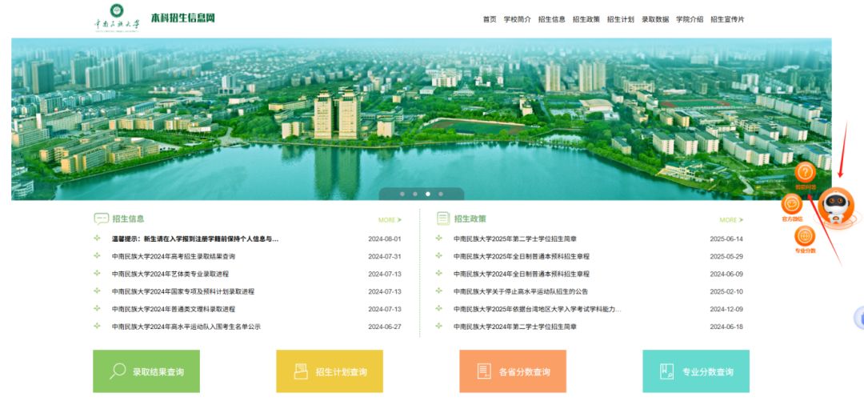Select the third carousel dot indicator
Image resolution: width=864 pixels, height=405 pixels.
pyautogui.click(x=428, y=194)
